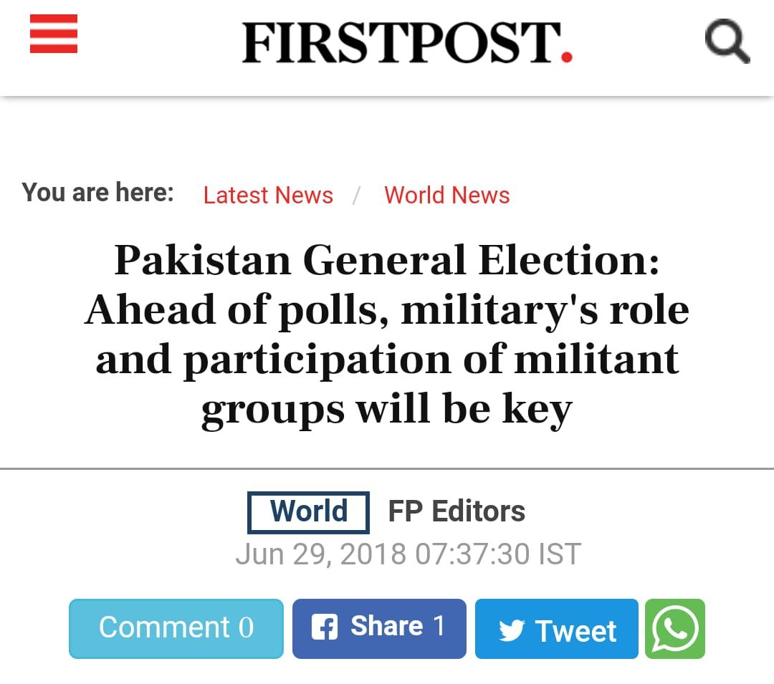Screen dimensions: 774x684
Task: Go home via the Firstpost logo
Action: point(407,42)
